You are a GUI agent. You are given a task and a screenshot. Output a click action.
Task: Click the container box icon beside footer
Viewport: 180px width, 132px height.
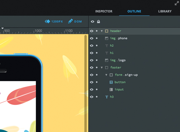tap(107, 68)
